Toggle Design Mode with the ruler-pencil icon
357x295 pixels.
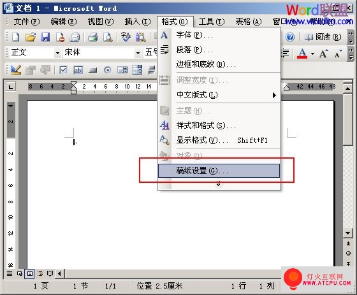tap(16, 69)
